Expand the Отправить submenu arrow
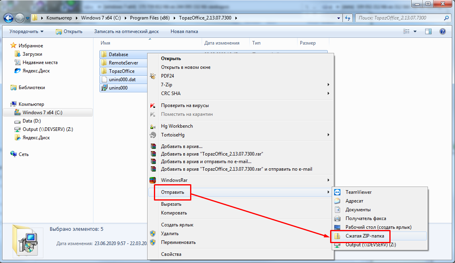Viewport: 455px width, 263px height. click(x=328, y=192)
